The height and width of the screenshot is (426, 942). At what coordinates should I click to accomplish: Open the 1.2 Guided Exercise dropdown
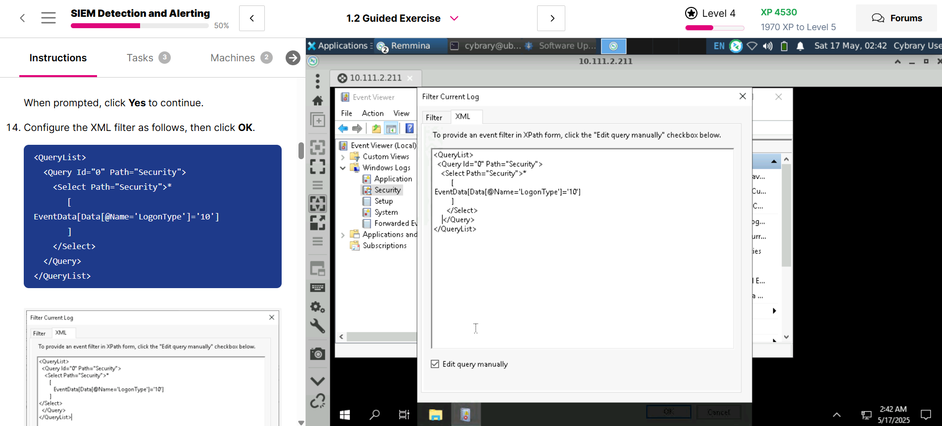point(454,18)
